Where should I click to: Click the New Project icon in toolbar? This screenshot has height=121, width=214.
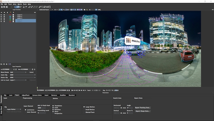click(2, 7)
